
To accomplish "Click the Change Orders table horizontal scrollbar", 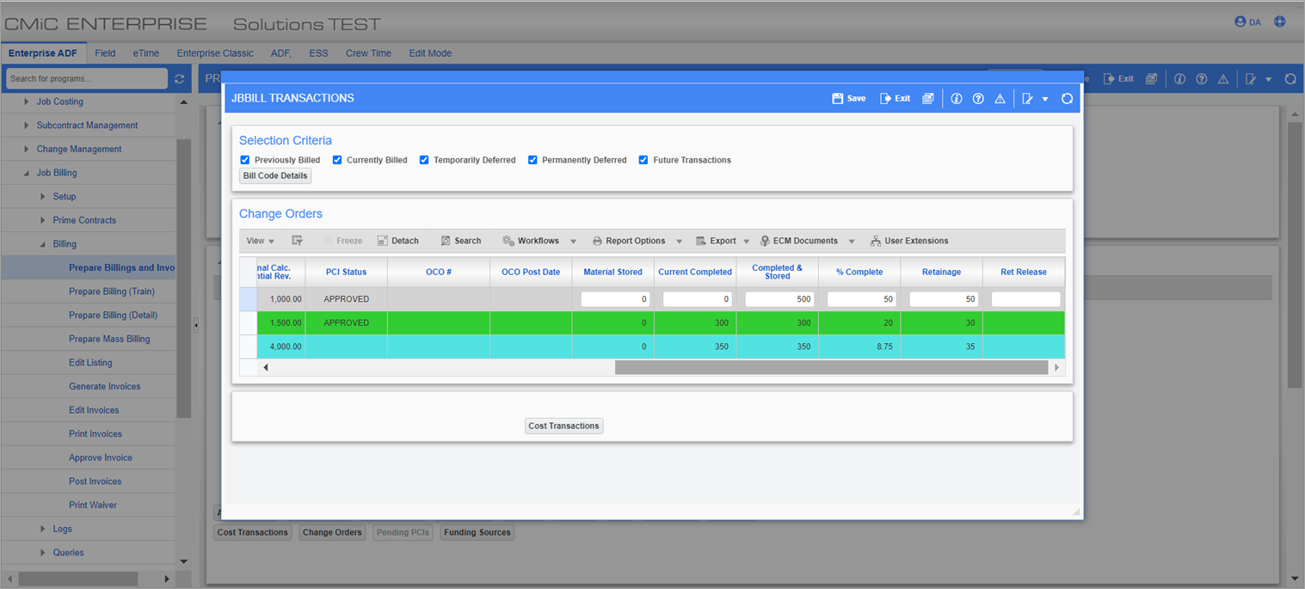I will [831, 367].
